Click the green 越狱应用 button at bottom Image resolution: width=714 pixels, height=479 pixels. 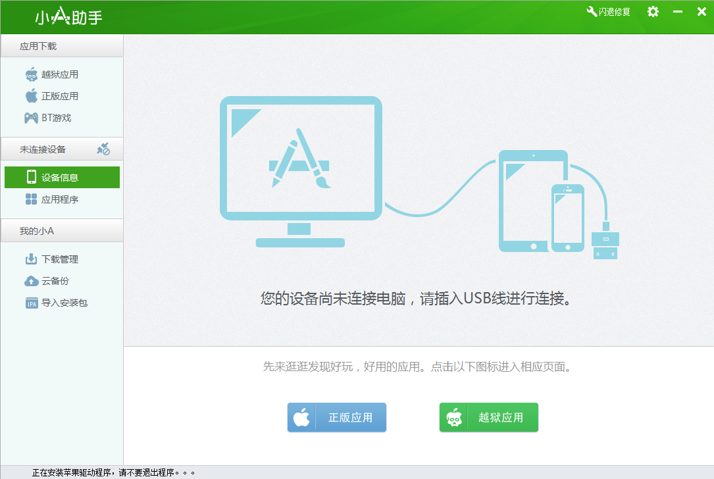pyautogui.click(x=488, y=417)
